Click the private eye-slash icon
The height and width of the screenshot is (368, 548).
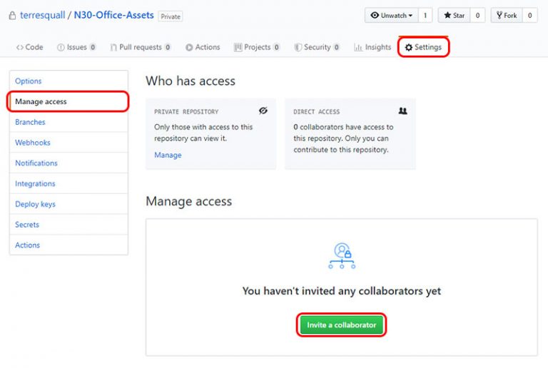(x=263, y=111)
